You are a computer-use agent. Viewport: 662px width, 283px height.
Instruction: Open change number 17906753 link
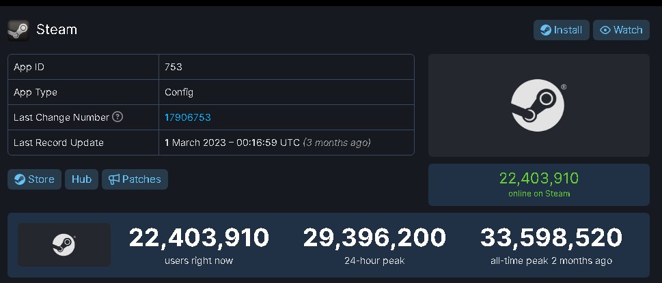(x=188, y=117)
